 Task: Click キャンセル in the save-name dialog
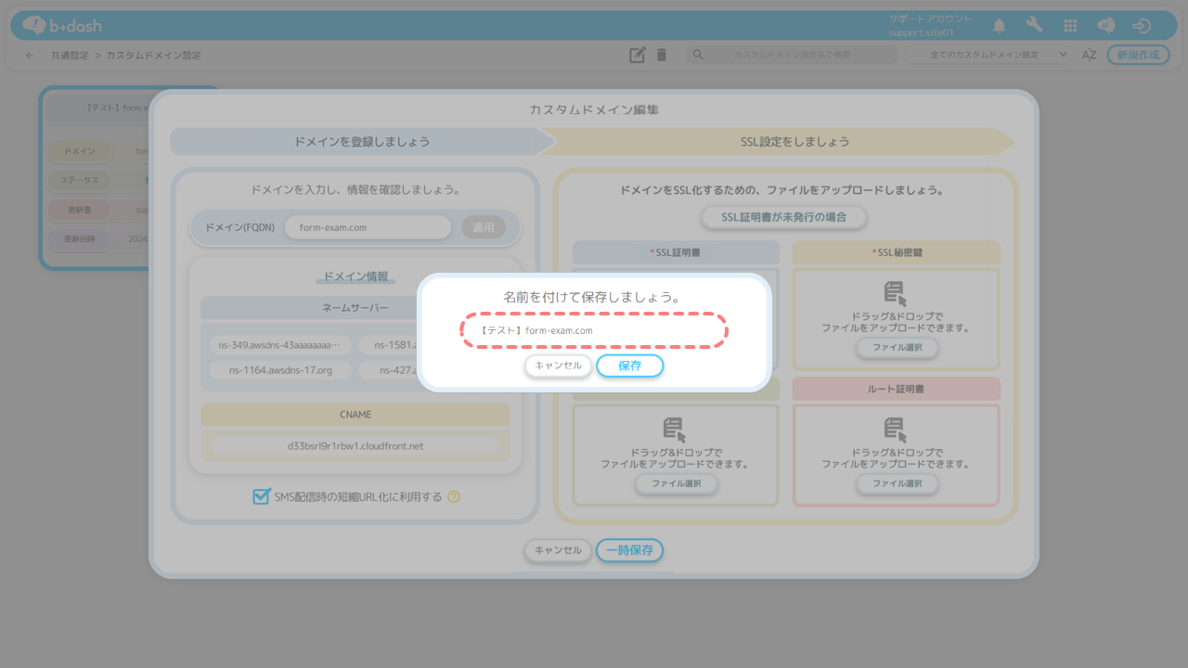point(558,366)
